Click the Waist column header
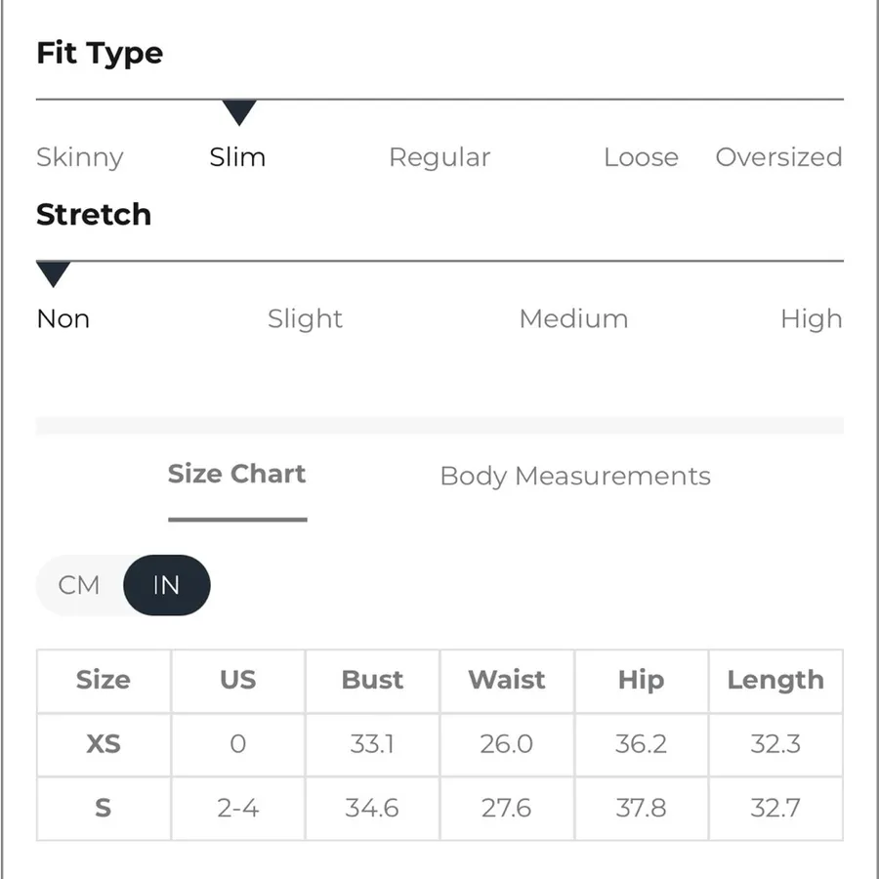Image resolution: width=879 pixels, height=879 pixels. pyautogui.click(x=507, y=681)
